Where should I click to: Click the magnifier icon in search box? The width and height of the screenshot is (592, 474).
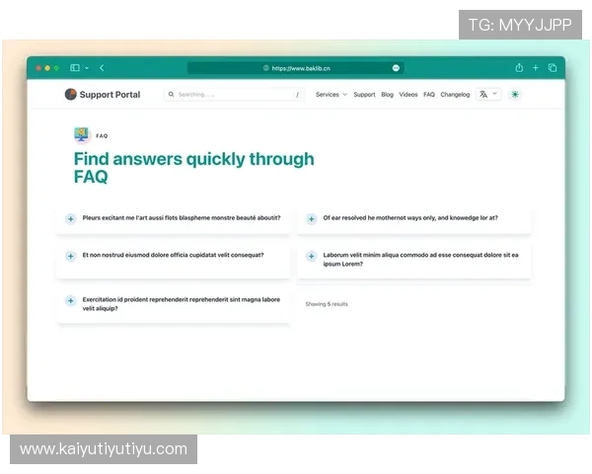coord(171,94)
